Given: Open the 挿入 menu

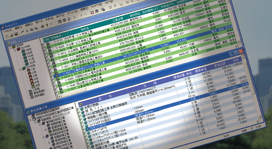Looking at the screenshot, I should (x=39, y=22).
